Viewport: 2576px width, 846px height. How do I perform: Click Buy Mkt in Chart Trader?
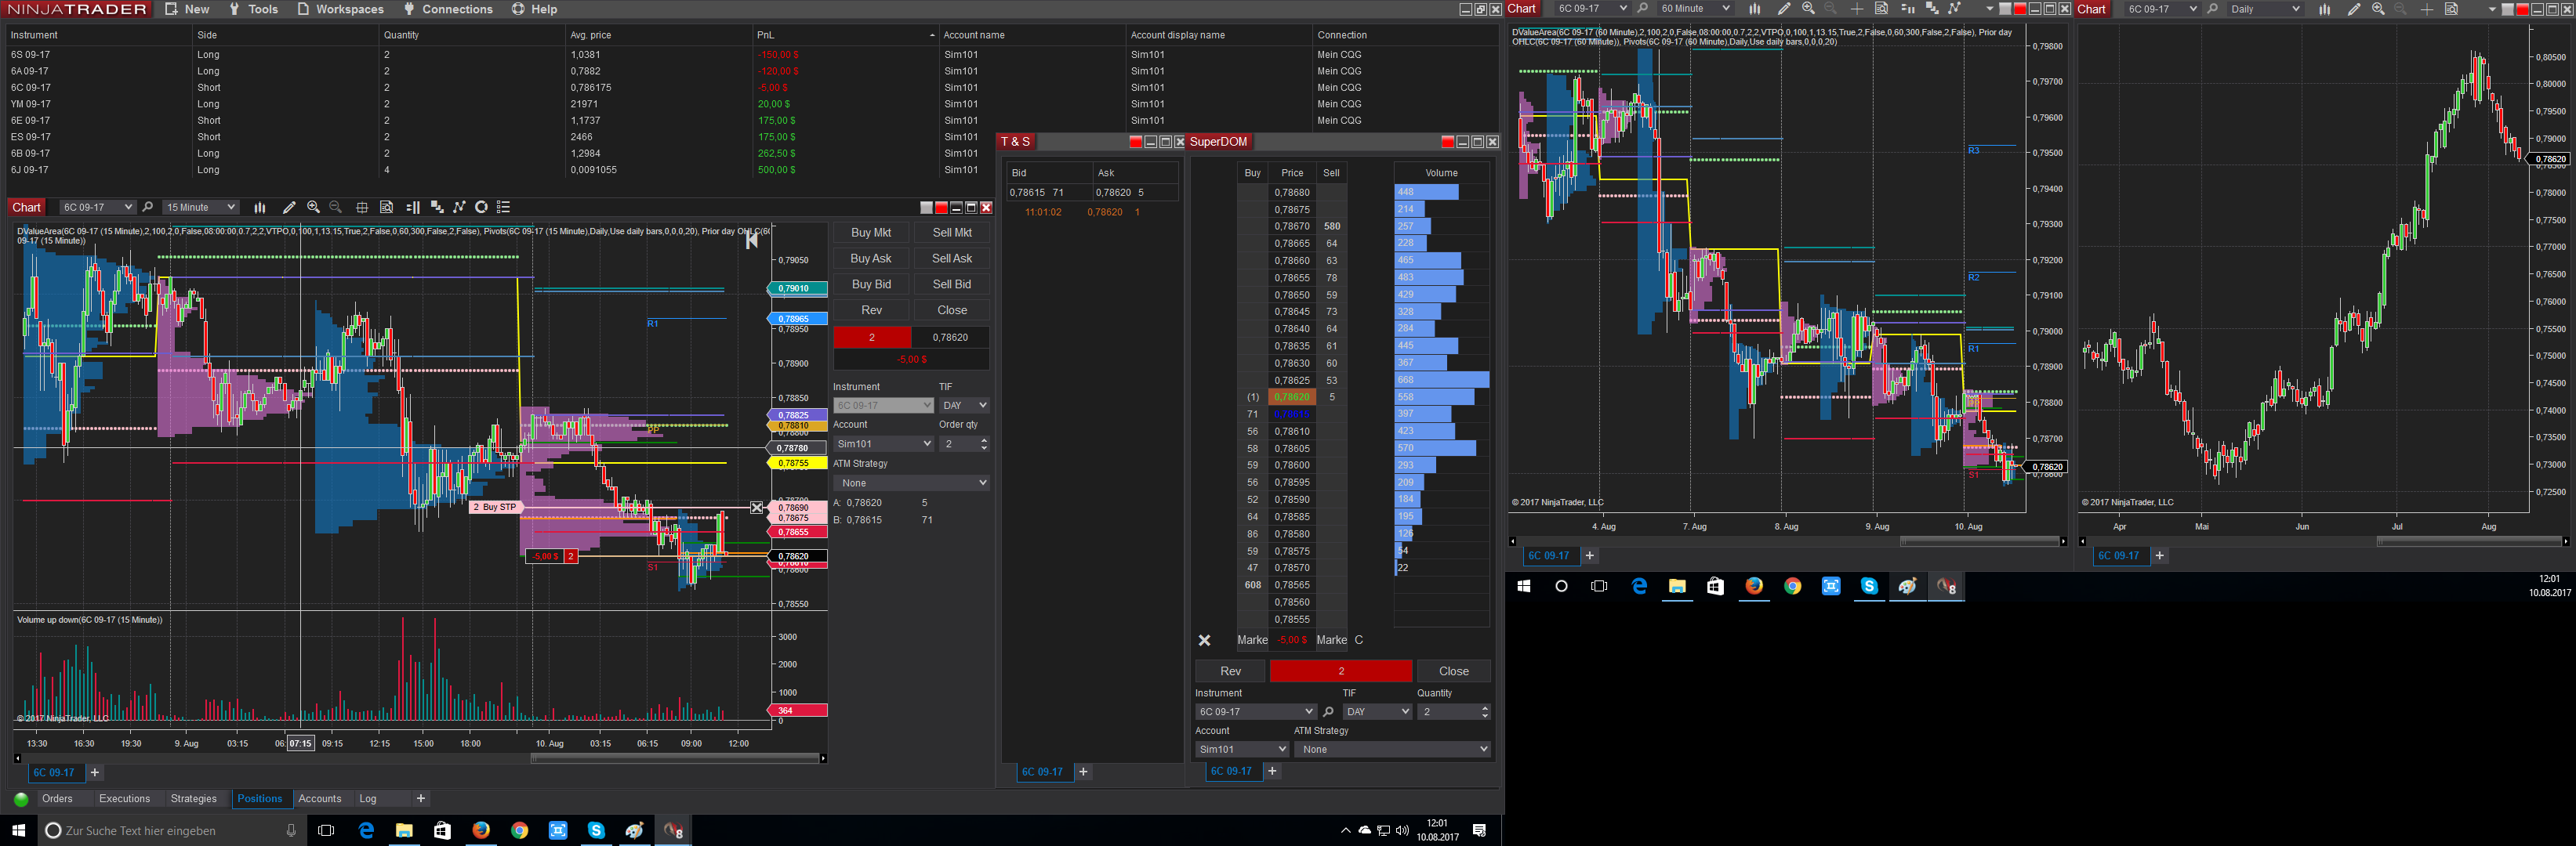pyautogui.click(x=871, y=233)
